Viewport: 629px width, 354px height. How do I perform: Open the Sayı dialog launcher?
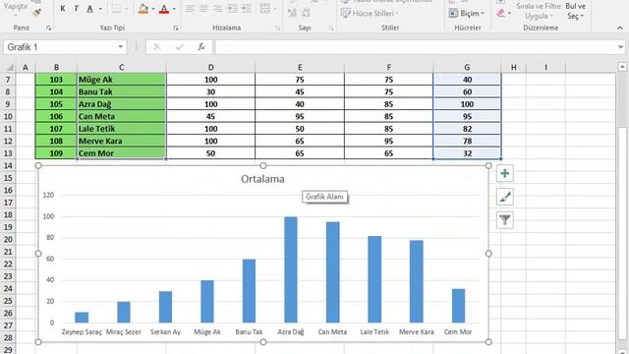pyautogui.click(x=331, y=28)
